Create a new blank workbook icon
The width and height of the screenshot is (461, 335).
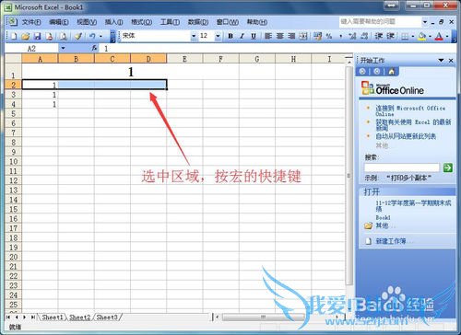point(14,36)
